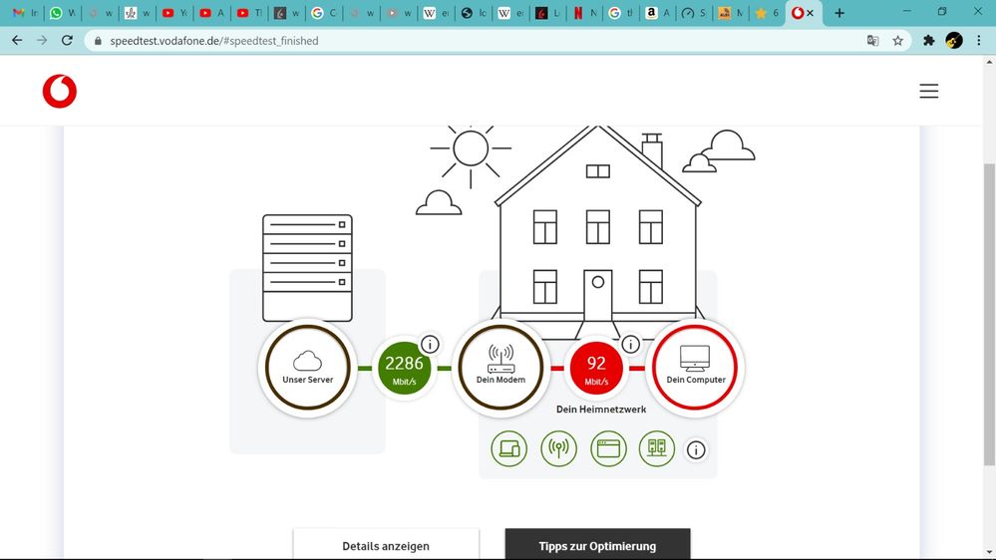Switch to the yellow star tab
Screen dimensions: 996x560
pos(767,13)
